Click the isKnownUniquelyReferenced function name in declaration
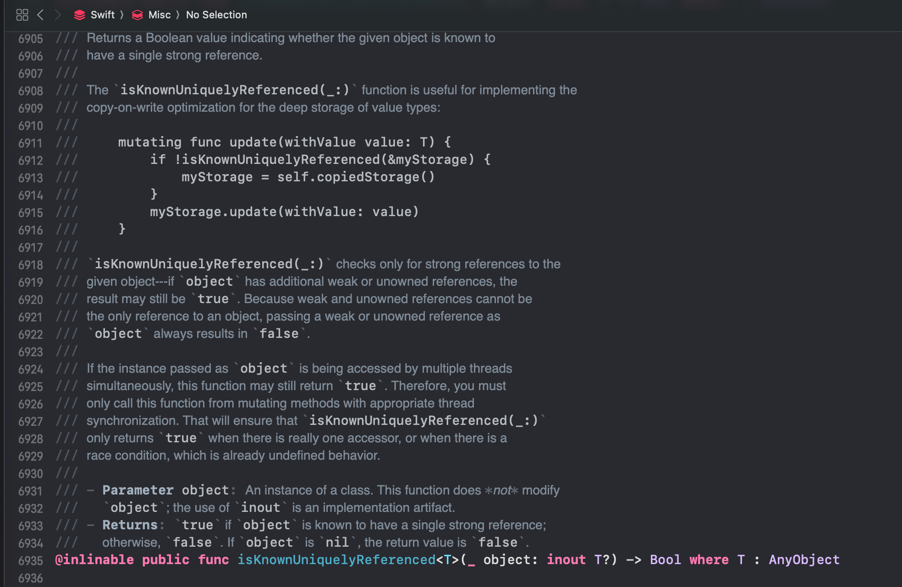Screen dimensions: 902x587 pyautogui.click(x=336, y=560)
